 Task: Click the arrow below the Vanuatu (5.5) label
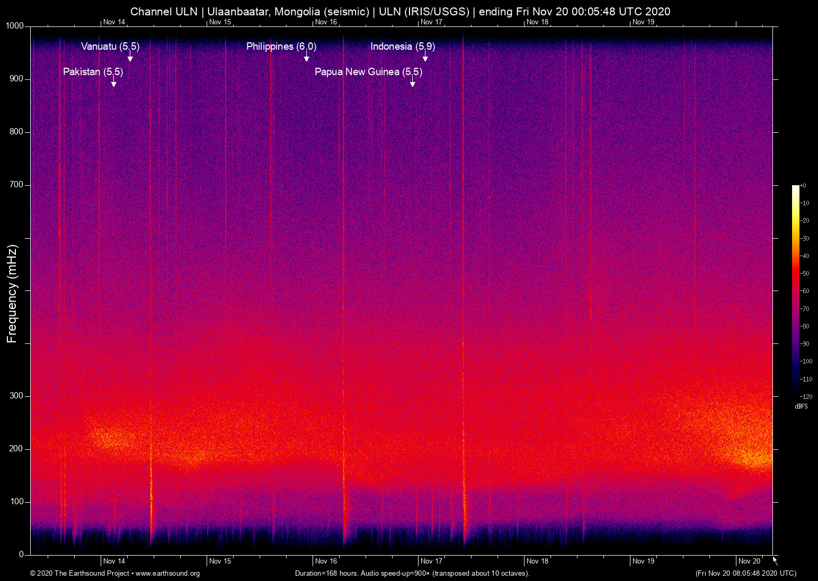(130, 57)
